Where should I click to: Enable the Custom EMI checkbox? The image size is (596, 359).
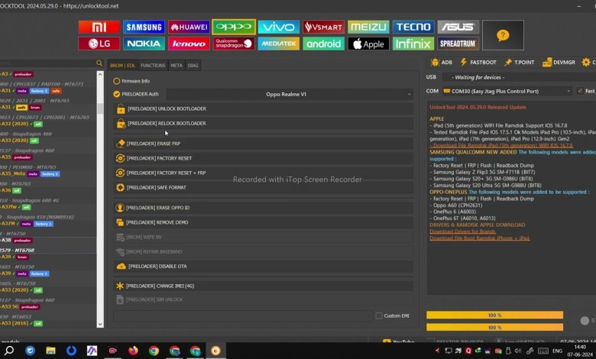point(379,315)
